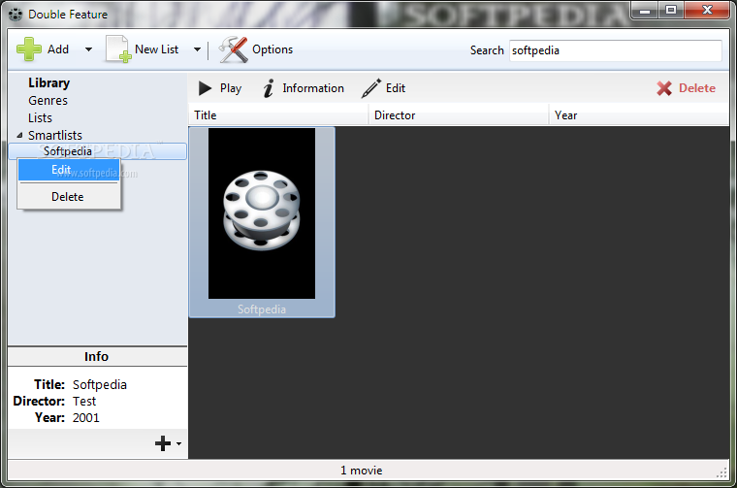Select Genres in the sidebar

[48, 101]
